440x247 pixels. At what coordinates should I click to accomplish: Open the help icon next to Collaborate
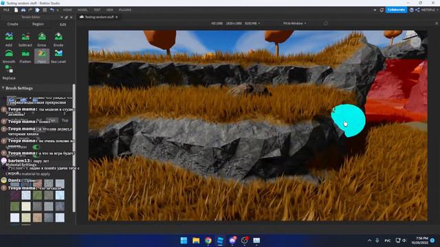(411, 10)
